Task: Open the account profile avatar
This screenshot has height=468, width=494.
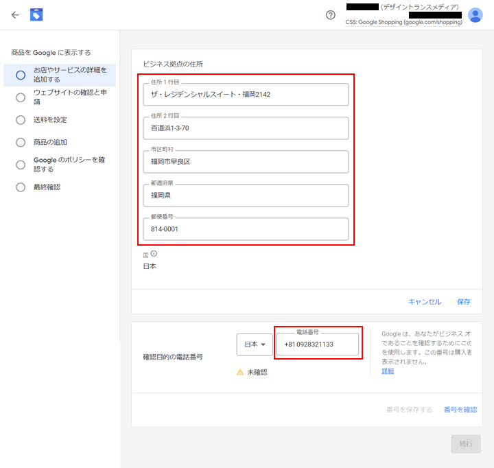Action: pos(475,15)
